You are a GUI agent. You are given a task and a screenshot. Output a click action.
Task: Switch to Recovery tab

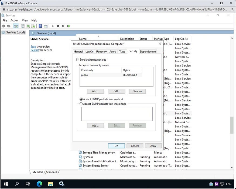pos(101,52)
